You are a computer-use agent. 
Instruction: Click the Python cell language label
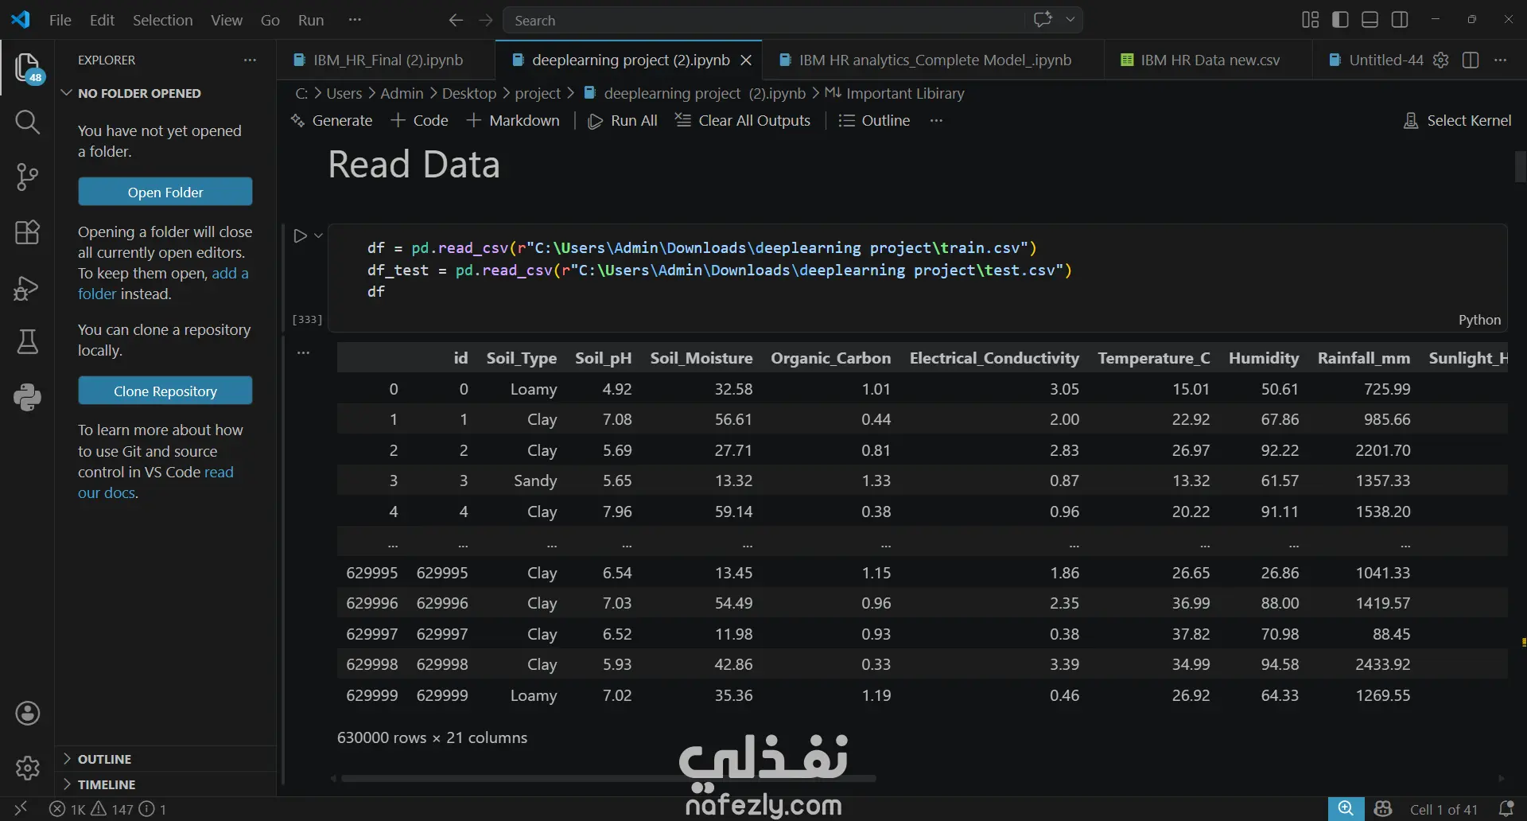click(x=1479, y=320)
